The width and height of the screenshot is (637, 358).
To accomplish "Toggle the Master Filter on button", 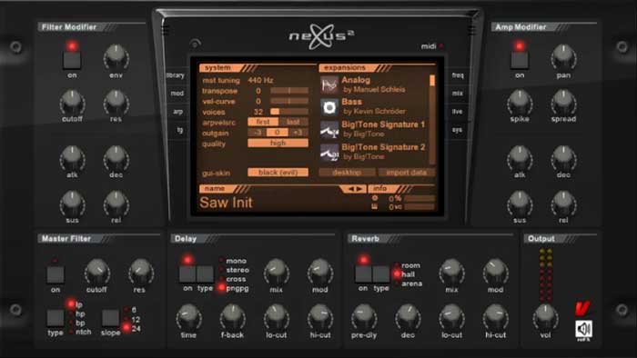I will [56, 274].
